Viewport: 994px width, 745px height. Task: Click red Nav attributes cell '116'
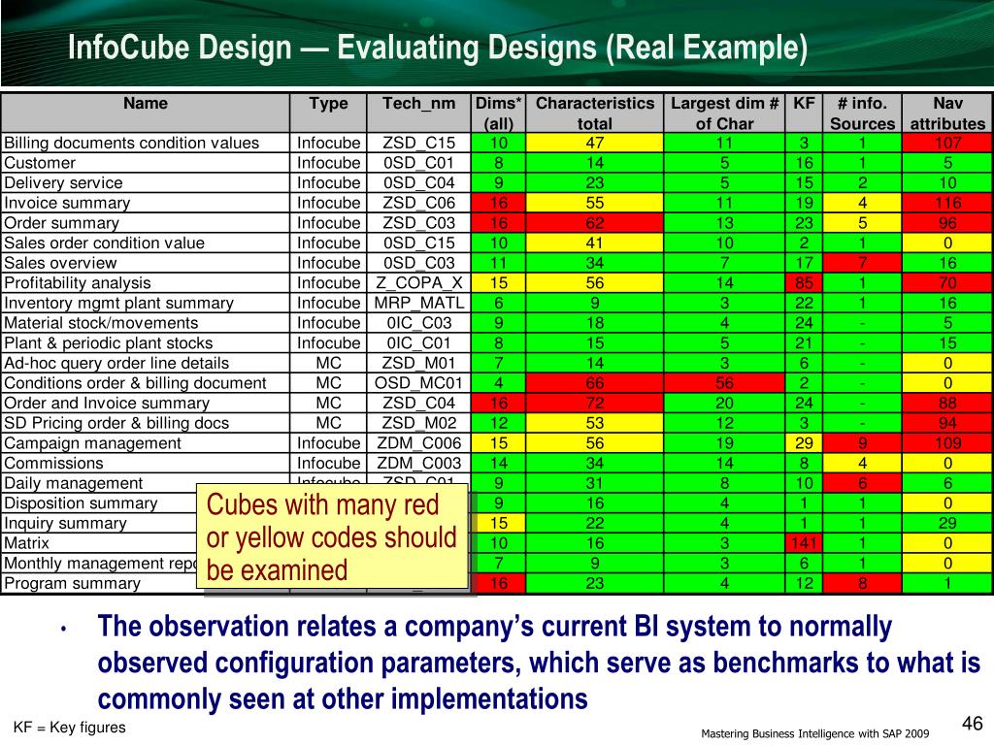947,204
